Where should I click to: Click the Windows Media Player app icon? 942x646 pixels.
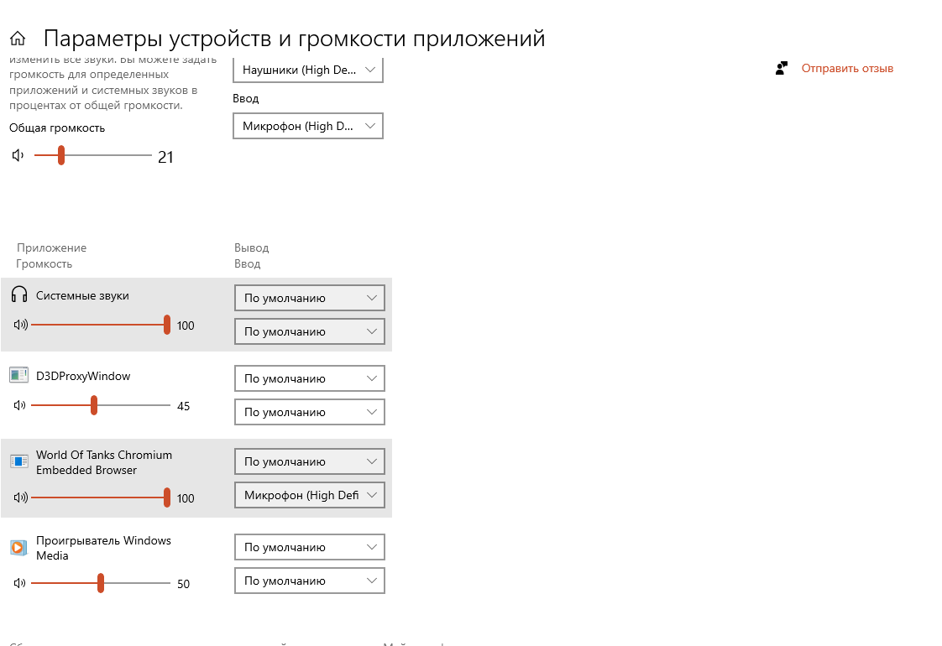coord(18,547)
